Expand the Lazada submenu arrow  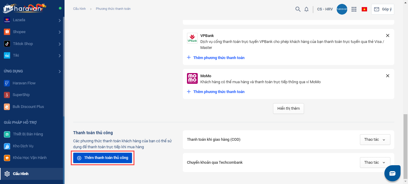coord(60,20)
